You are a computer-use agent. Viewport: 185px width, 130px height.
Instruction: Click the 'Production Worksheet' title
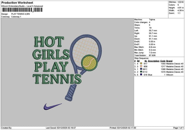(x=17, y=2)
